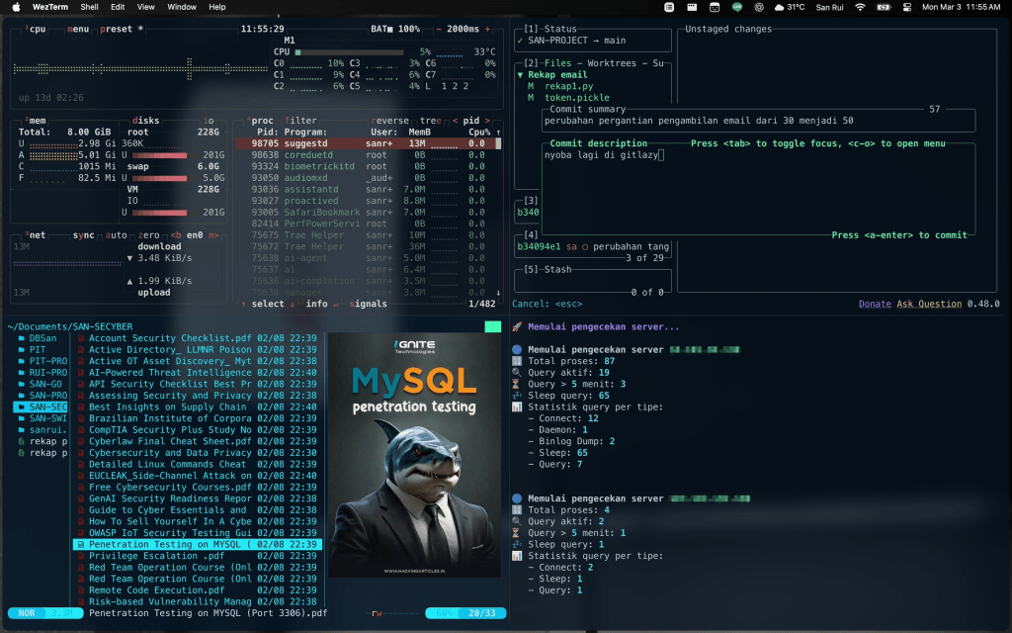The width and height of the screenshot is (1012, 633).
Task: Open the Apple menu icon
Action: 16,7
